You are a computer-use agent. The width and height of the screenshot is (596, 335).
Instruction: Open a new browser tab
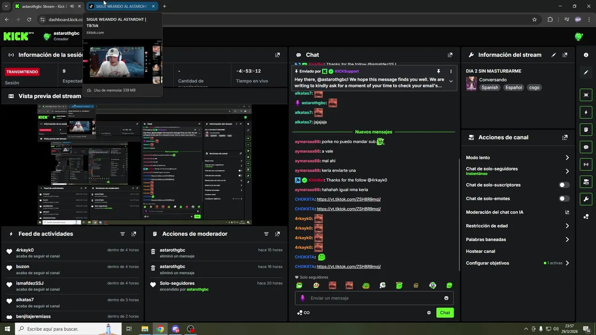click(x=164, y=7)
